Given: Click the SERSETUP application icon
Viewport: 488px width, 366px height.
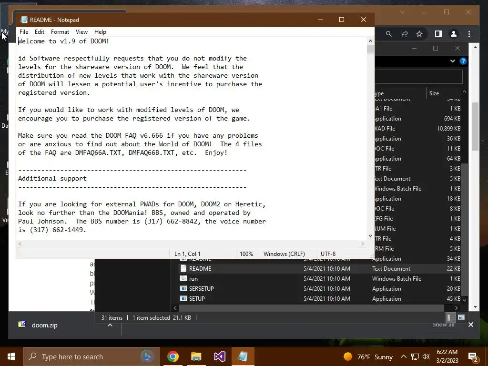Looking at the screenshot, I should 183,288.
